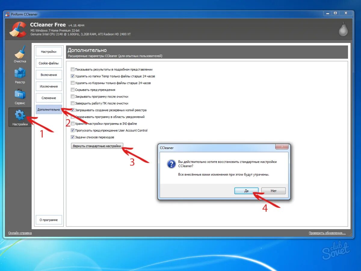Close the CCleaner confirmation dialog
The image size is (361, 271).
tap(282, 147)
